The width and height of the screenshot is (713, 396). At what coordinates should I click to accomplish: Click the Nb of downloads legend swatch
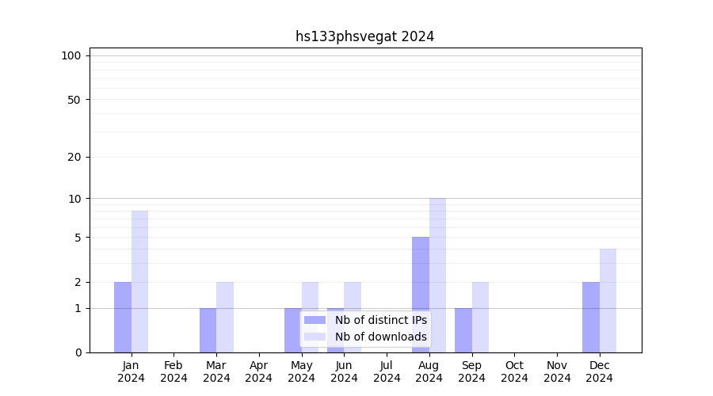coord(315,337)
